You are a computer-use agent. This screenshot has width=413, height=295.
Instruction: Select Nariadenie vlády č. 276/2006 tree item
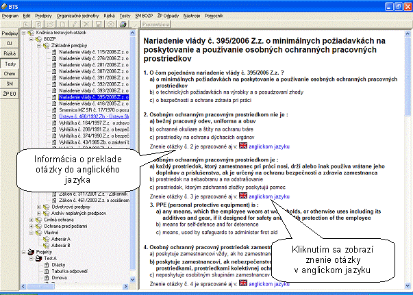[x=94, y=58]
